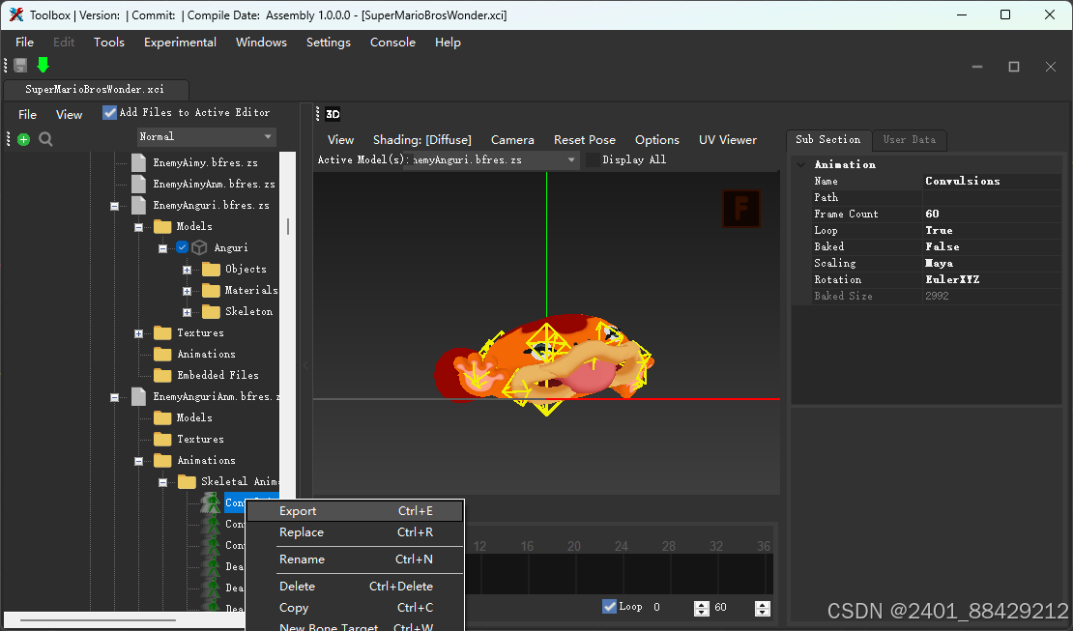The height and width of the screenshot is (631, 1073).
Task: Expand the Materials folder node
Action: 187,291
